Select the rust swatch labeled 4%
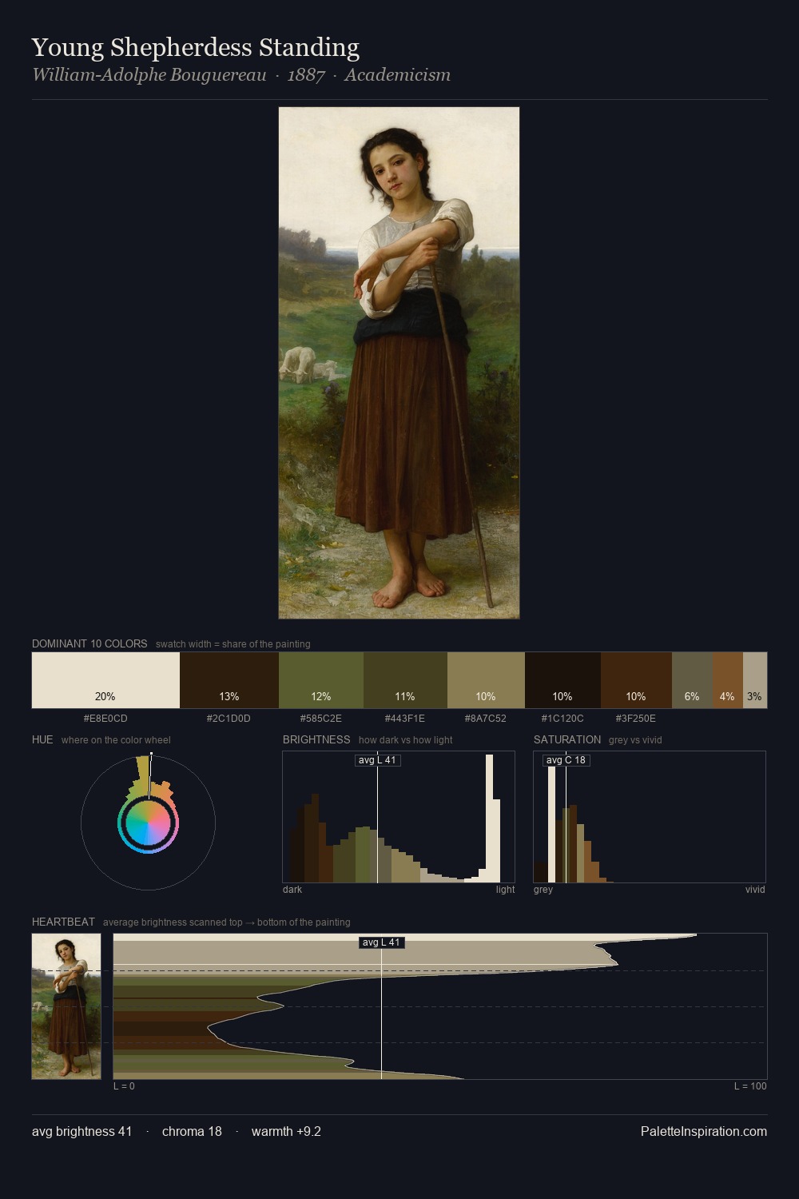Screen dimensions: 799x1199 pyautogui.click(x=728, y=680)
